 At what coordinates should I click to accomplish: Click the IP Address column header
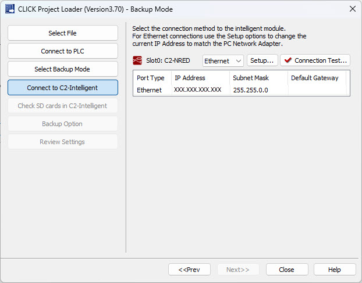201,78
